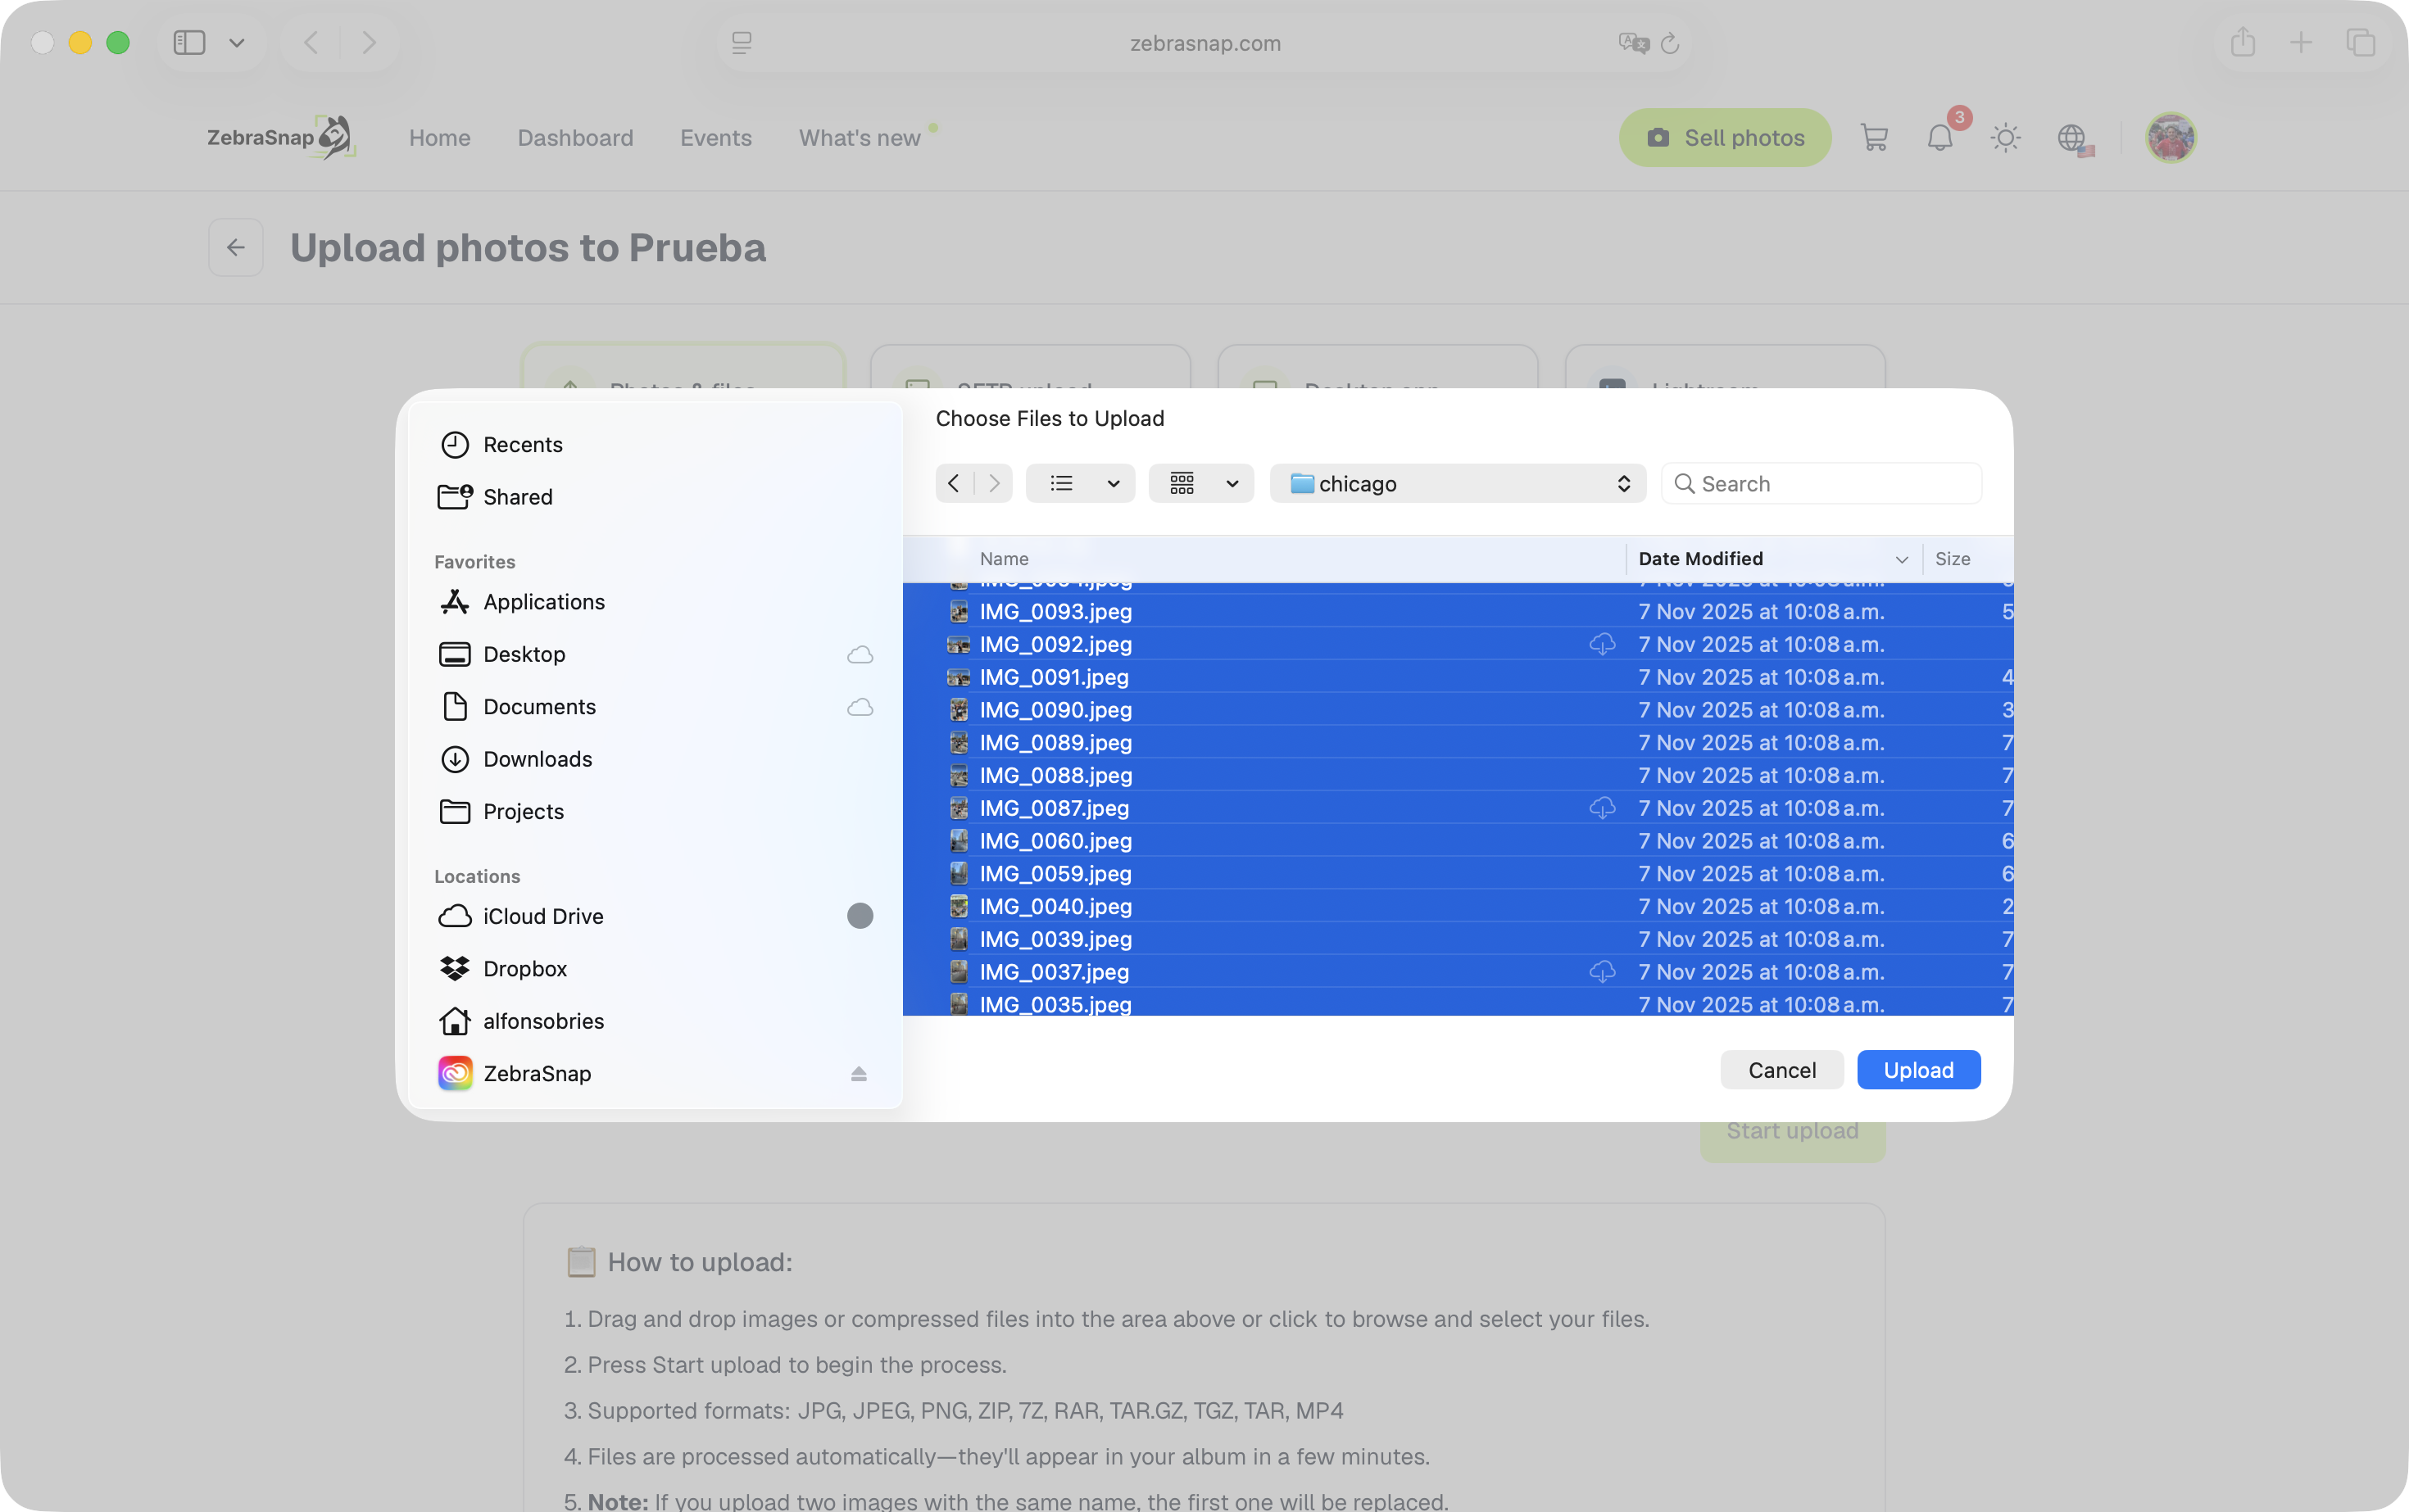Viewport: 2409px width, 1512px height.
Task: Click the cloud download icon for IMG_0092.jpeg
Action: pyautogui.click(x=1602, y=644)
